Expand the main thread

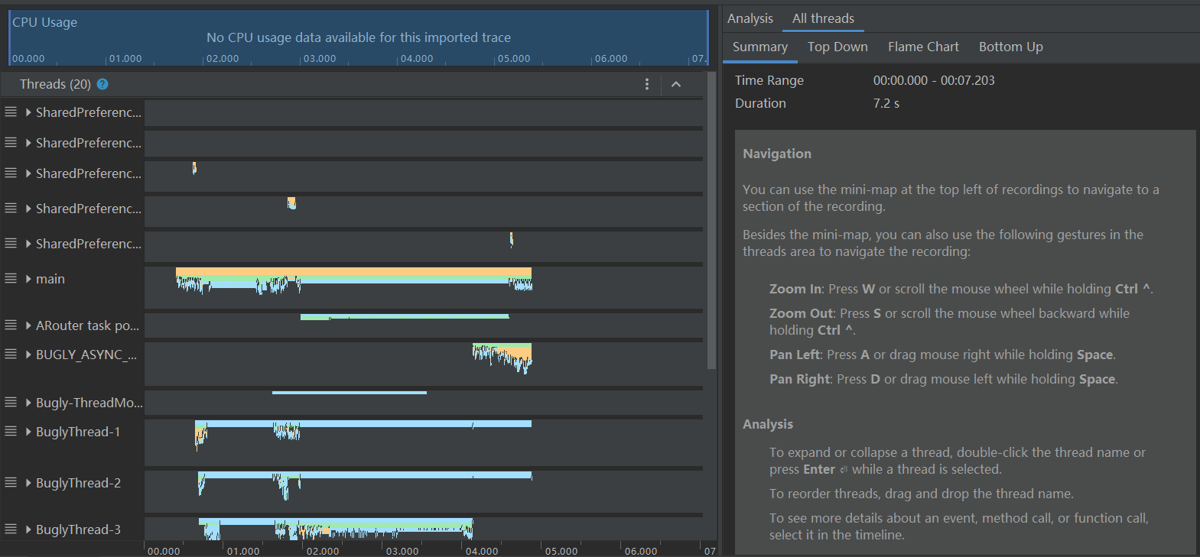[28, 279]
